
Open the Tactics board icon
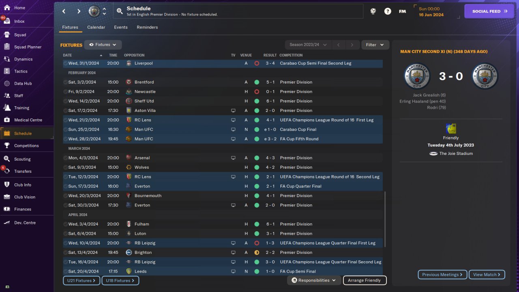(7, 71)
